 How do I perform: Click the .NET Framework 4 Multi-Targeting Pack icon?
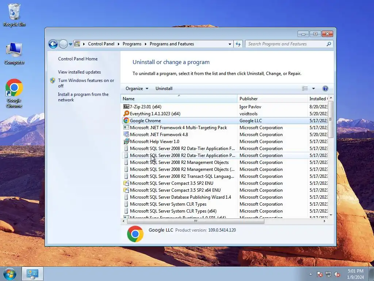(x=126, y=128)
